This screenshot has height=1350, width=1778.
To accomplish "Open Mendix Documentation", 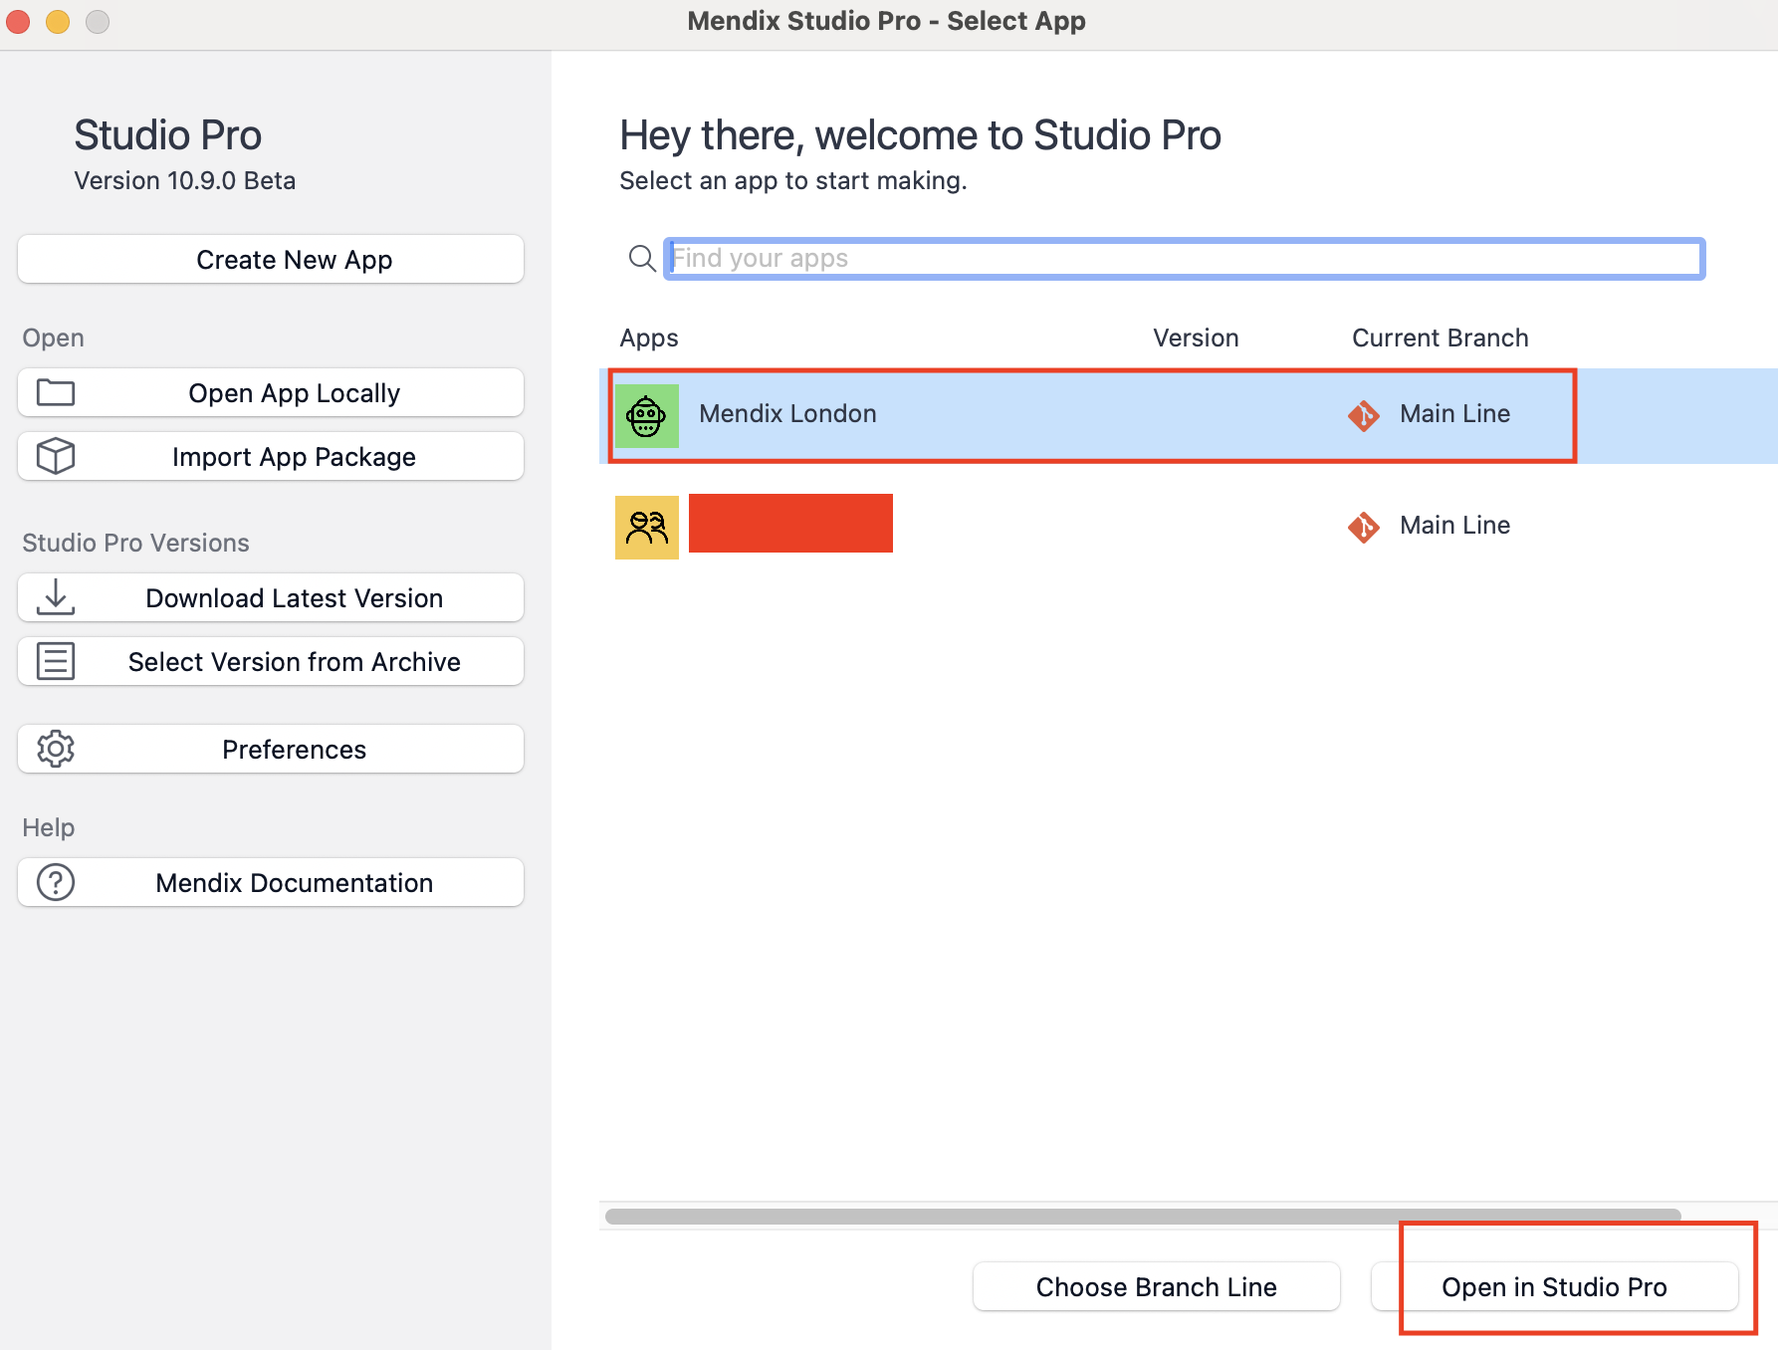I will coord(271,883).
